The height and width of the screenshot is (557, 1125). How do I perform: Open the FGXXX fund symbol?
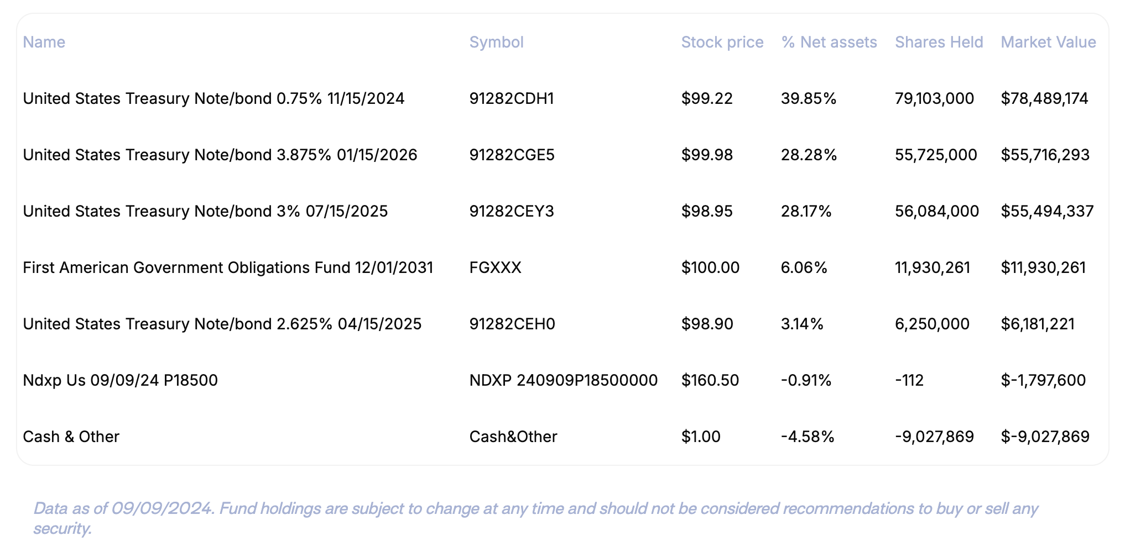496,267
